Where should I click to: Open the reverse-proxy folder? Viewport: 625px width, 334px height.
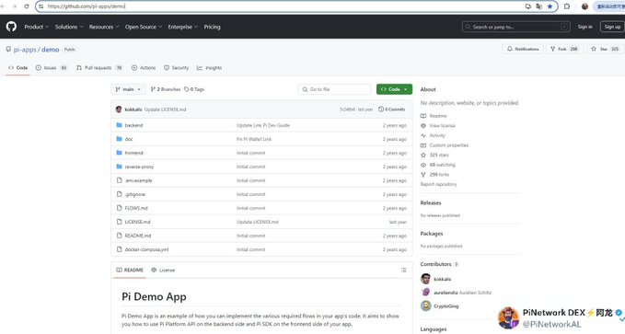click(139, 167)
